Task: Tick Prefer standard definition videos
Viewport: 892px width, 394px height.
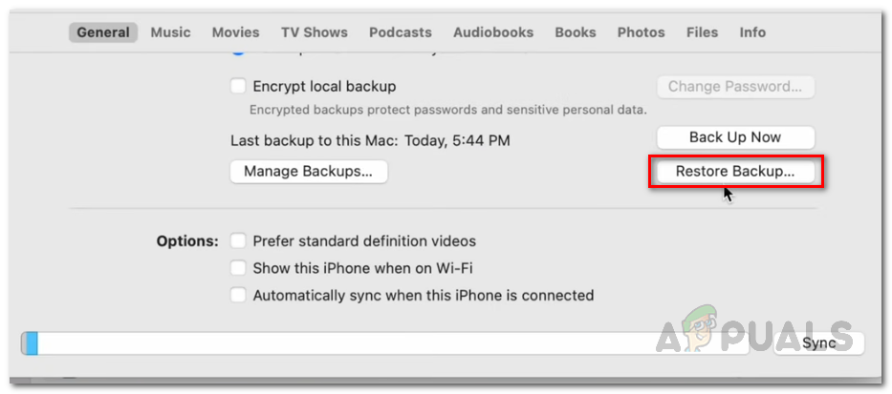Action: (238, 241)
